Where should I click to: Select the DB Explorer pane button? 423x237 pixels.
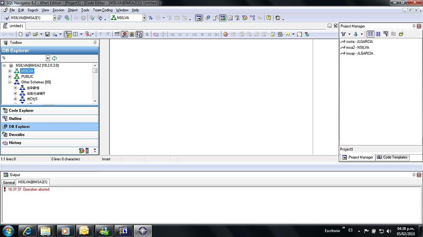50,127
